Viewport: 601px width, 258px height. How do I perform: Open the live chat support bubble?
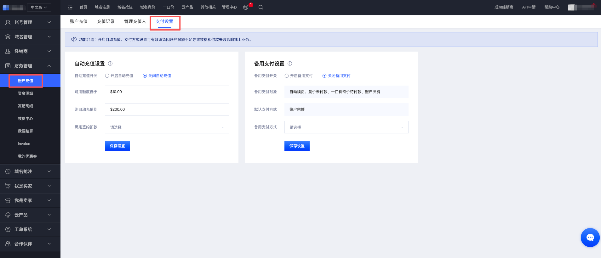point(590,238)
